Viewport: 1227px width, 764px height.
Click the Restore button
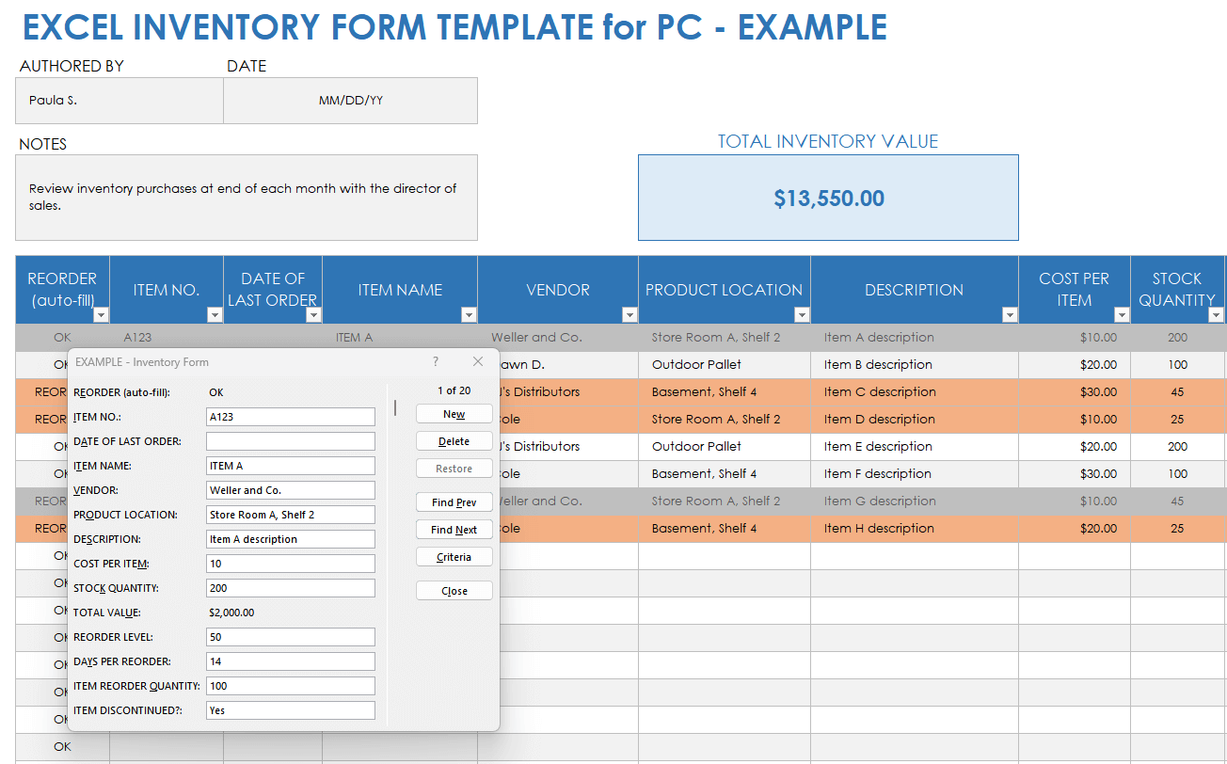[454, 468]
